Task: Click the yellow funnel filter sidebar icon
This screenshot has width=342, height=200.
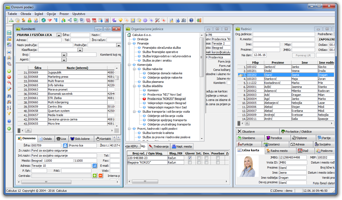Action: point(9,114)
